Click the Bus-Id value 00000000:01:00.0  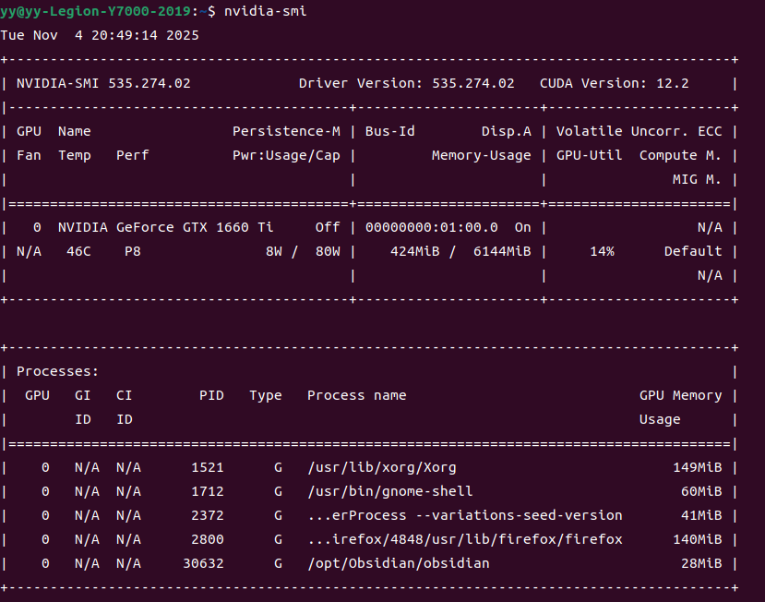pos(431,227)
